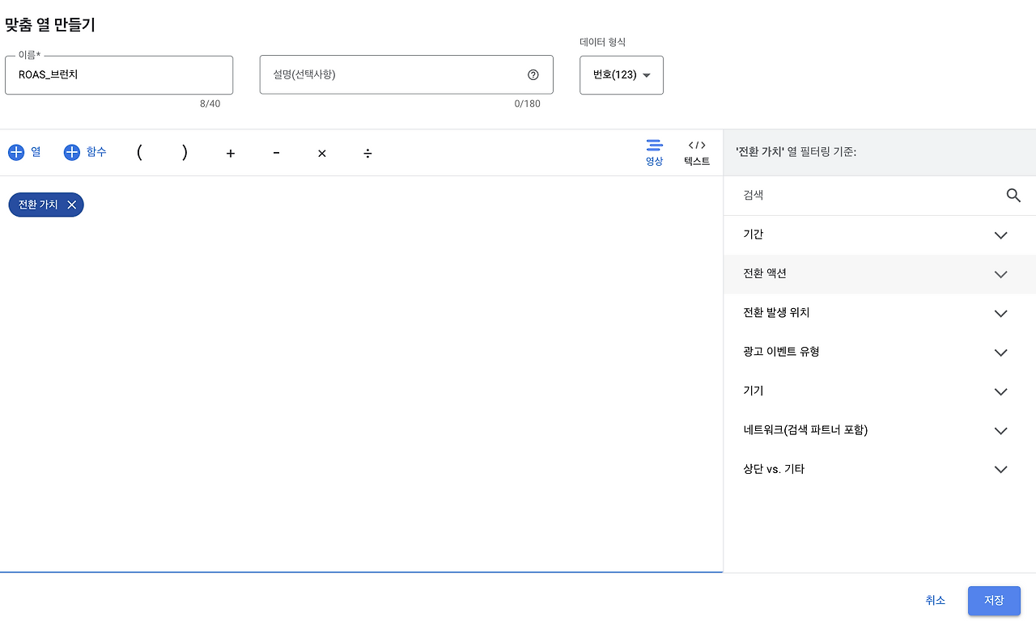Click the ROAS_브런치 name input field
The width and height of the screenshot is (1036, 621).
coord(119,74)
